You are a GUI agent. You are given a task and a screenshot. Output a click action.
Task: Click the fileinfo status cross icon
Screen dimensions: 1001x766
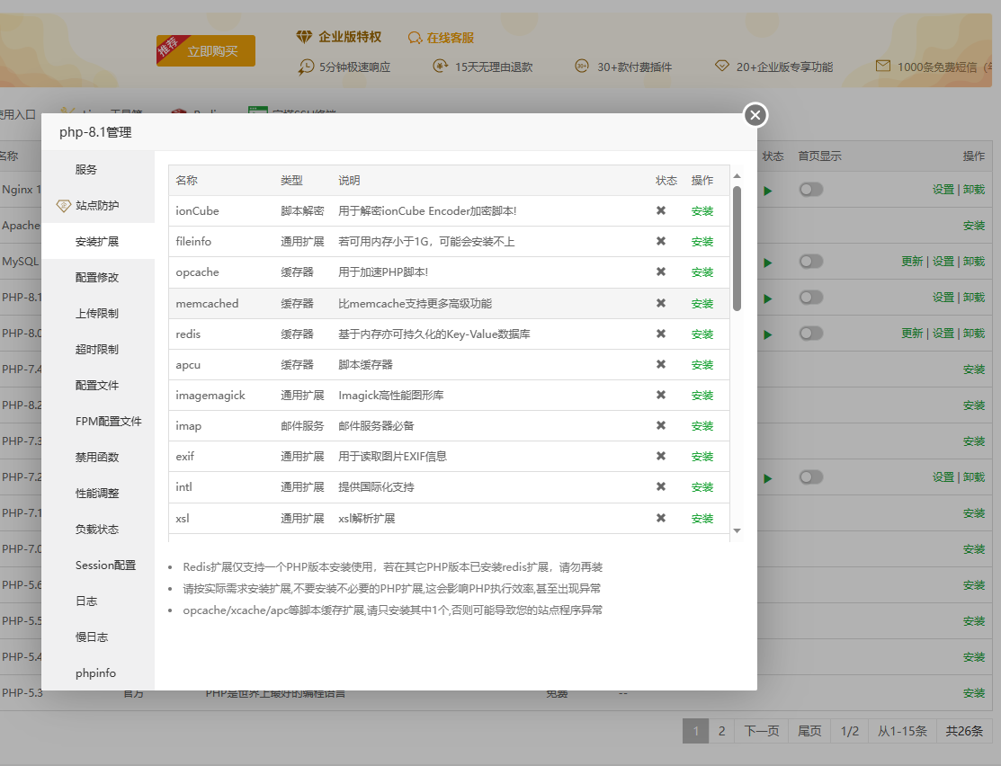tap(661, 241)
